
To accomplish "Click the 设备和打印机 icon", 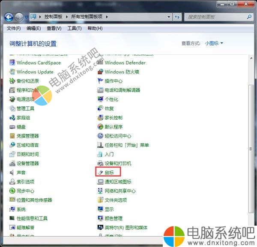I will click(x=100, y=163).
